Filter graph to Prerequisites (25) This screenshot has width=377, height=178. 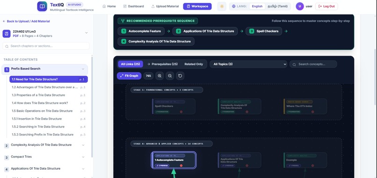162,64
